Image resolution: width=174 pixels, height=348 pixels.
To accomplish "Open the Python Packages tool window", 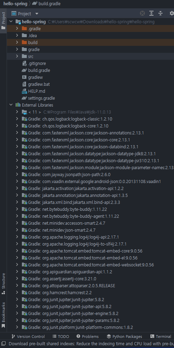I will [124, 337].
